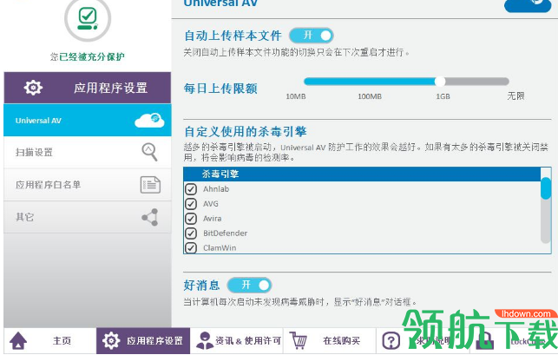Uncheck the ClamWin engine checkbox
The width and height of the screenshot is (558, 355).
[191, 247]
